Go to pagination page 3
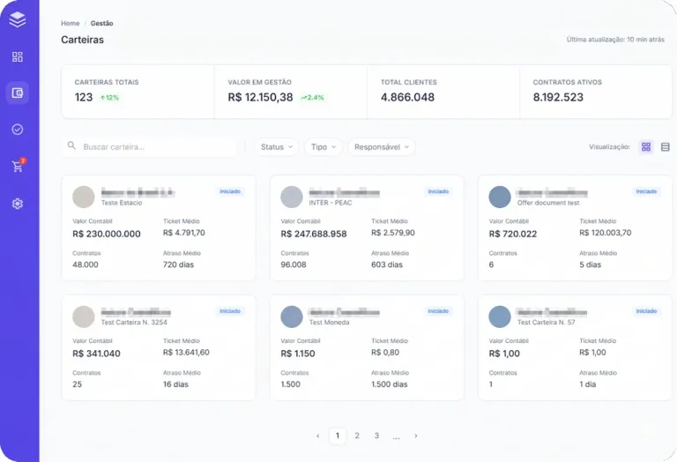 coord(376,436)
